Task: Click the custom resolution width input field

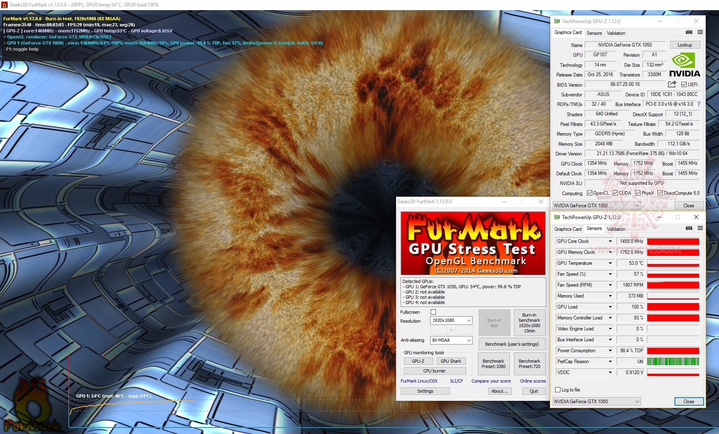Action: 438,330
